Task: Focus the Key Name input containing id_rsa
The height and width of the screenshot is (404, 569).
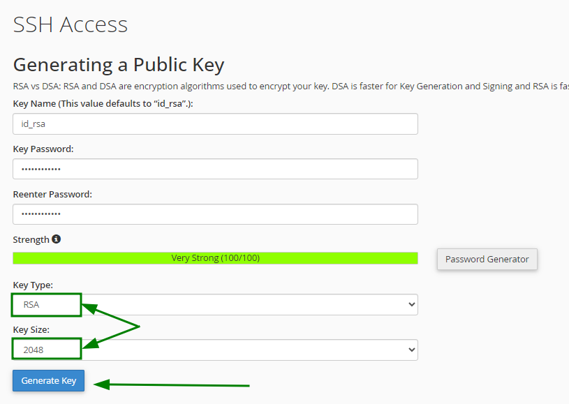Action: click(x=215, y=124)
